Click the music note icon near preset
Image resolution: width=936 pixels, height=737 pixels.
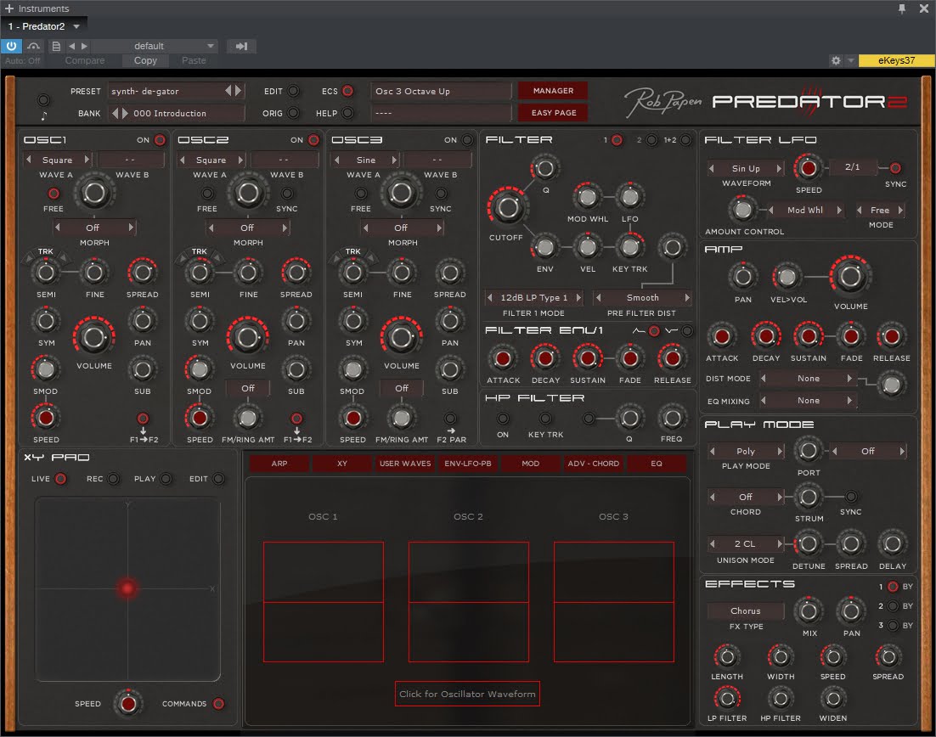[x=43, y=115]
